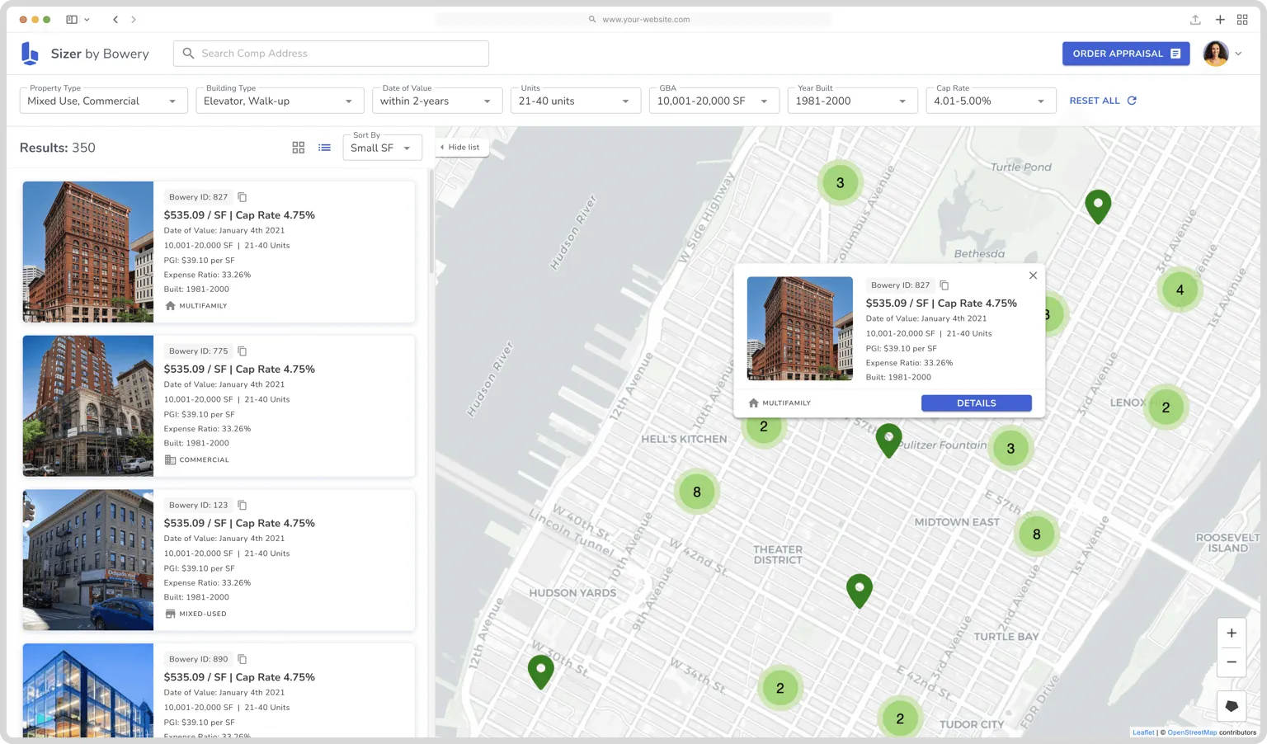Copy Bowery ID 827 in map popup
Image resolution: width=1267 pixels, height=744 pixels.
point(944,285)
